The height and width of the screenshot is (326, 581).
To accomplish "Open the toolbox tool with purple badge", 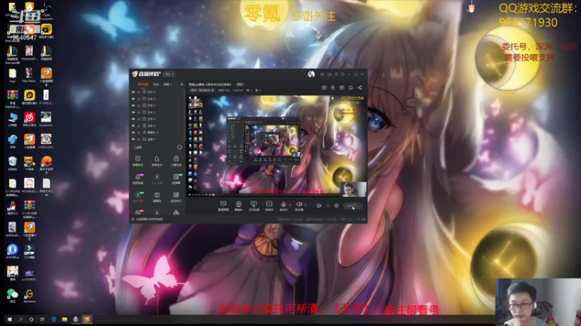I will point(138,178).
